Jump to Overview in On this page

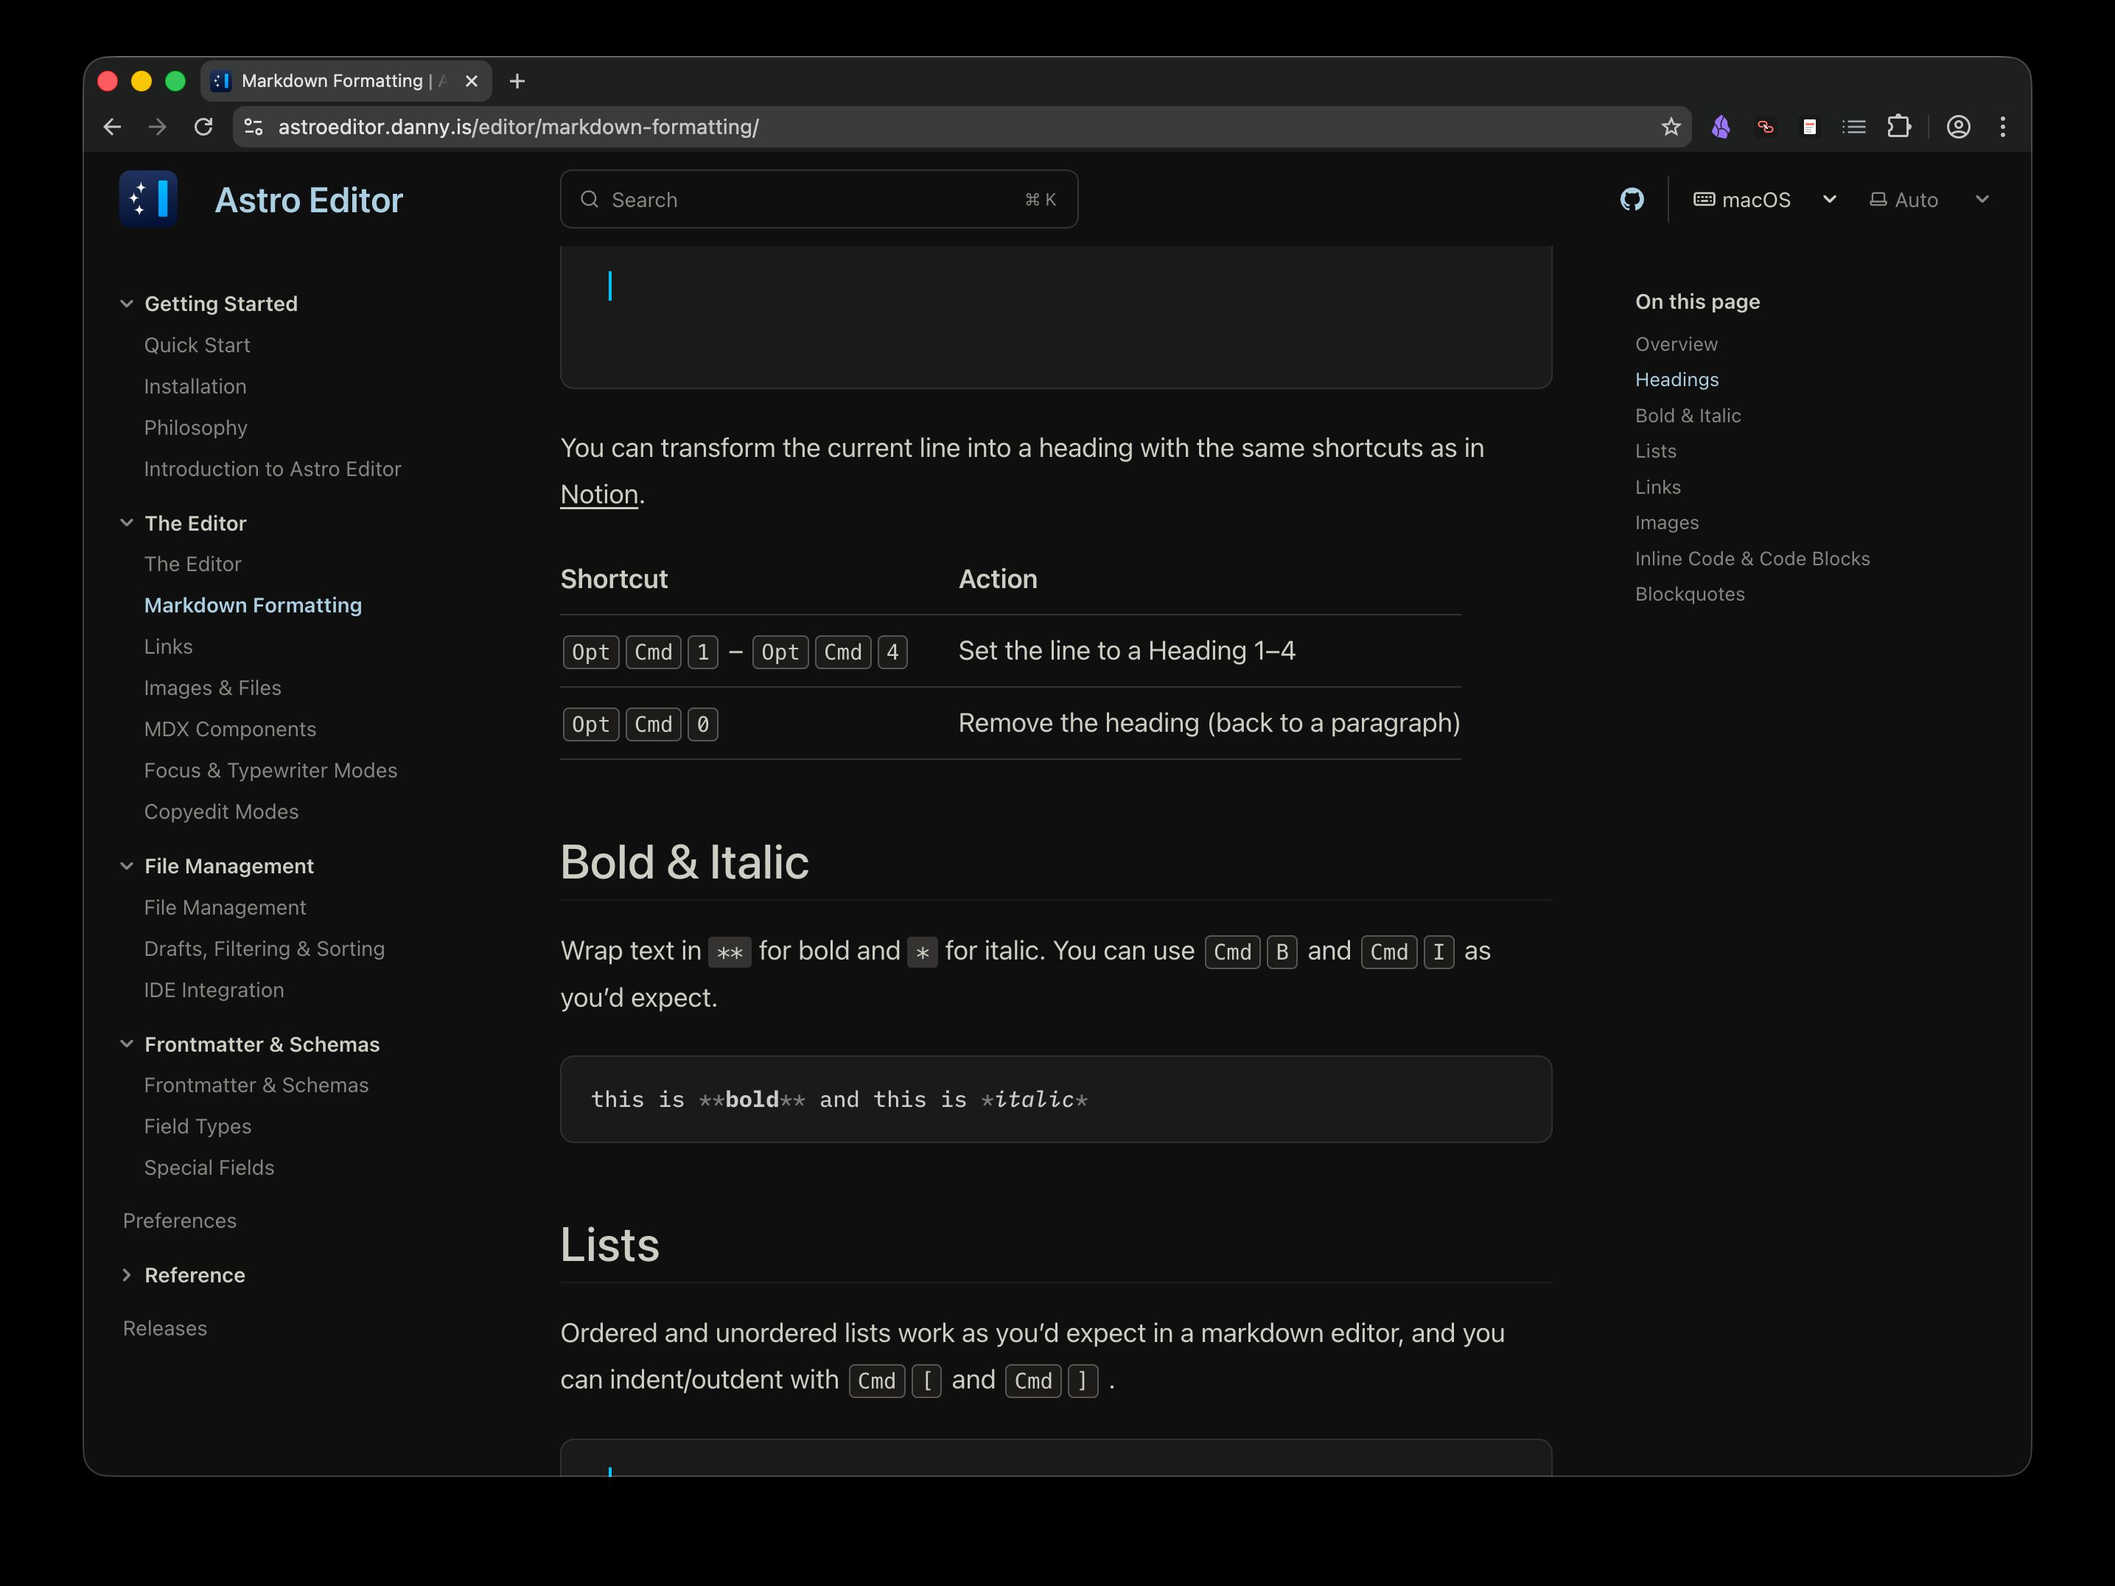click(1675, 343)
